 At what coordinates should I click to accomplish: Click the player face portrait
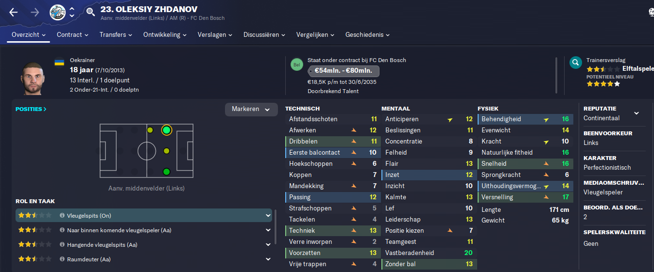pos(32,78)
